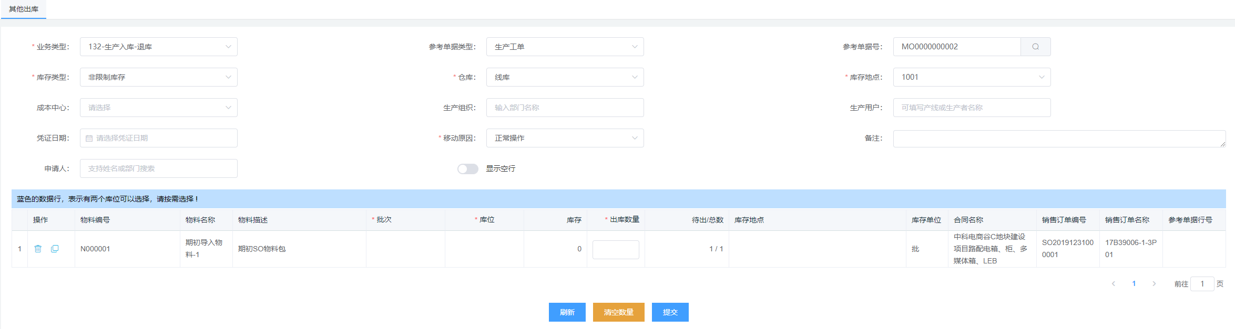
Task: Go to next page arrow in pagination
Action: [1154, 284]
